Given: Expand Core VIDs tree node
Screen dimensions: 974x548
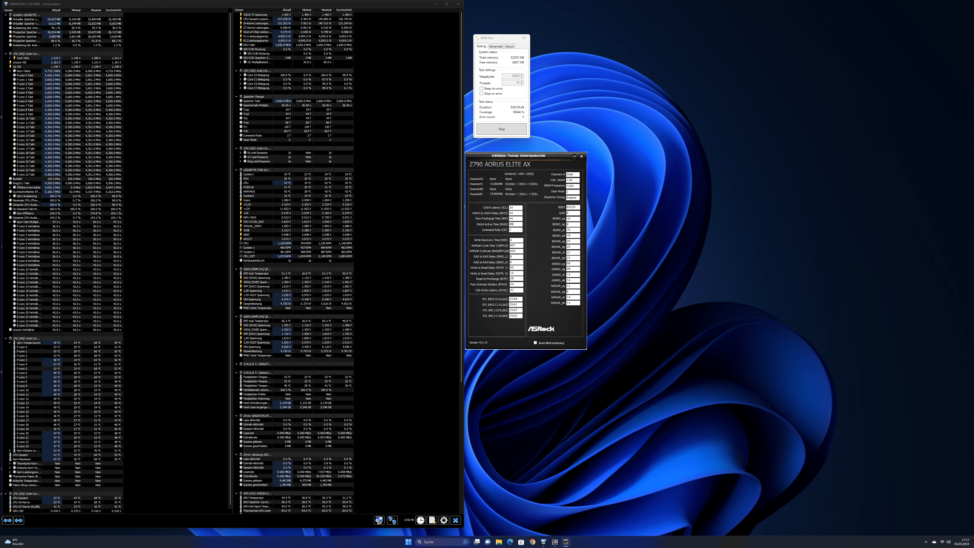Looking at the screenshot, I should (10, 58).
